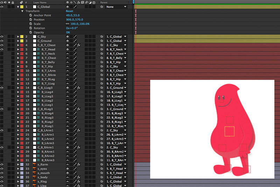
Task: Hide the C_Global layer with eye icon
Action: tap(2, 7)
